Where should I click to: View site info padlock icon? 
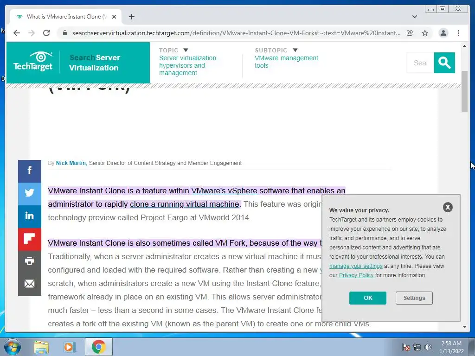pyautogui.click(x=64, y=33)
